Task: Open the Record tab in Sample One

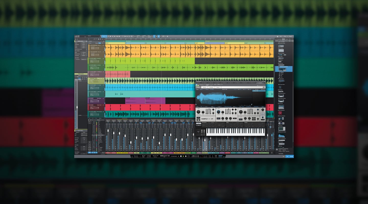Action: [x=218, y=87]
